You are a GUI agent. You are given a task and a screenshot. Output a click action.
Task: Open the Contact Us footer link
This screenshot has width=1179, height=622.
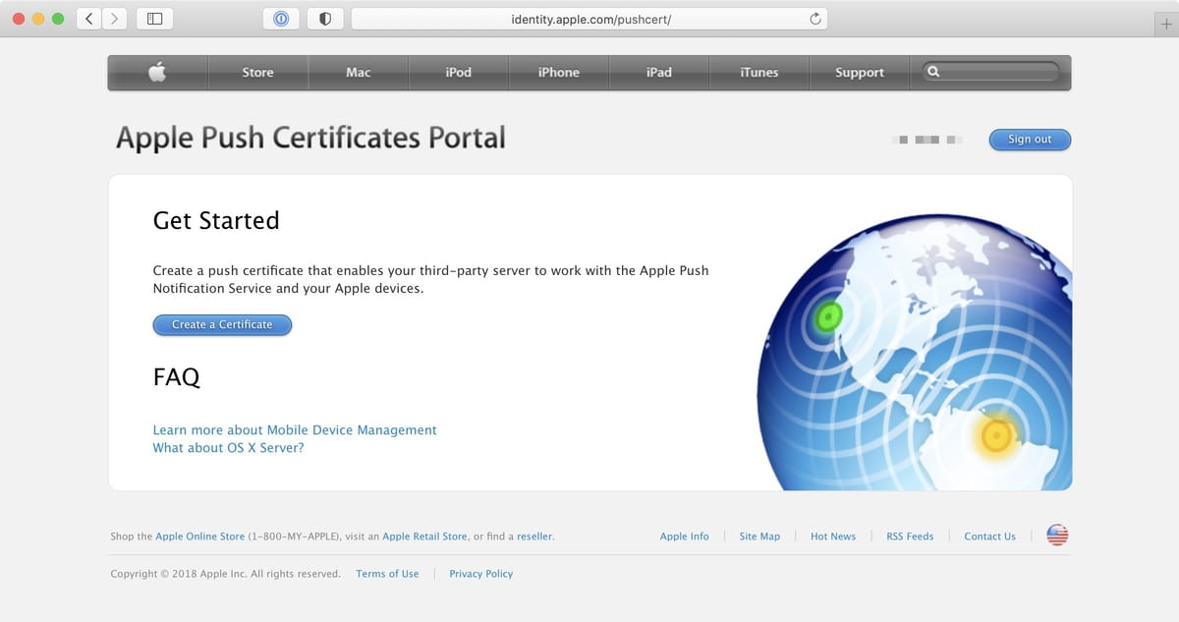(x=989, y=537)
